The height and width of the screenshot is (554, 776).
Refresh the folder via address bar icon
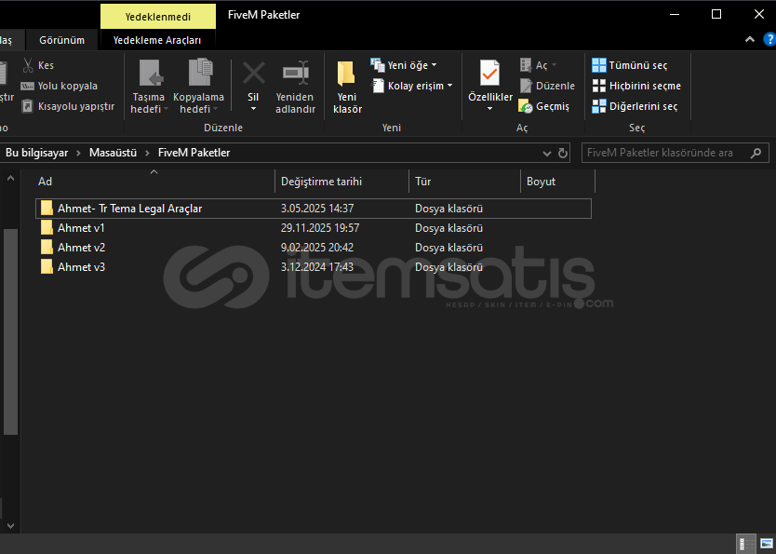click(x=563, y=153)
